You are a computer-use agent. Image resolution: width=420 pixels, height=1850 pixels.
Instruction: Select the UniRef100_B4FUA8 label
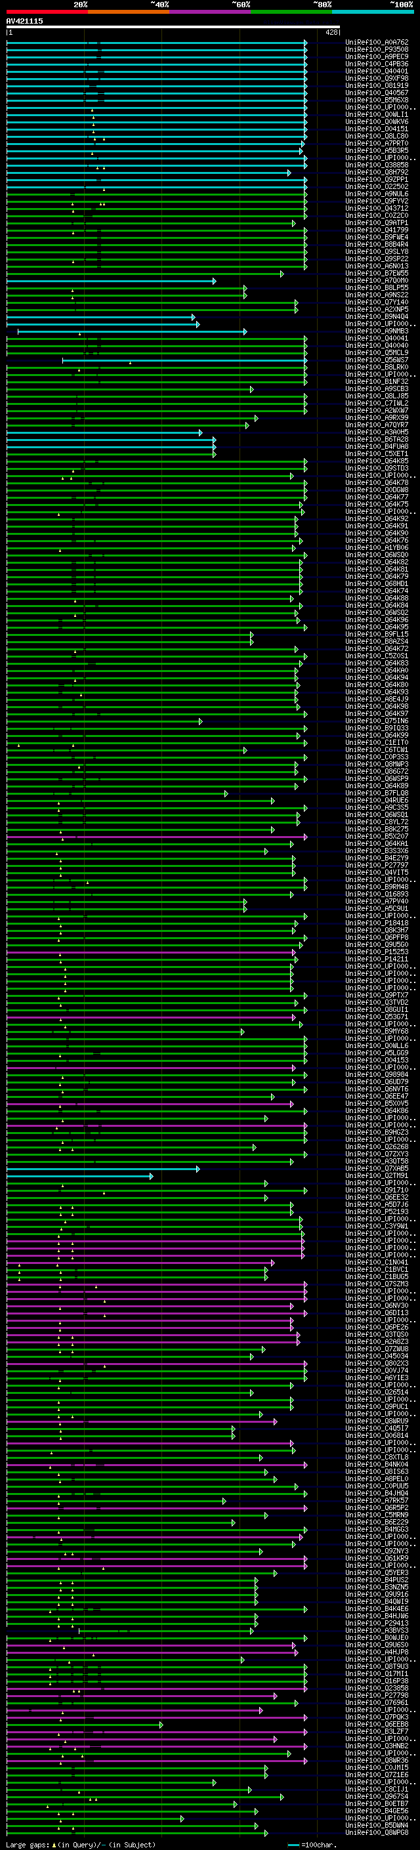point(377,446)
